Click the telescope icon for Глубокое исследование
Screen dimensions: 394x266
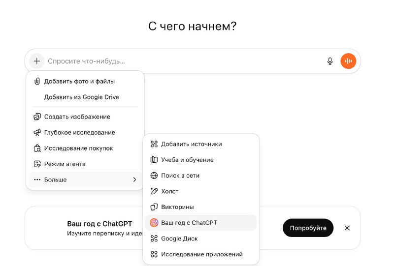click(37, 132)
